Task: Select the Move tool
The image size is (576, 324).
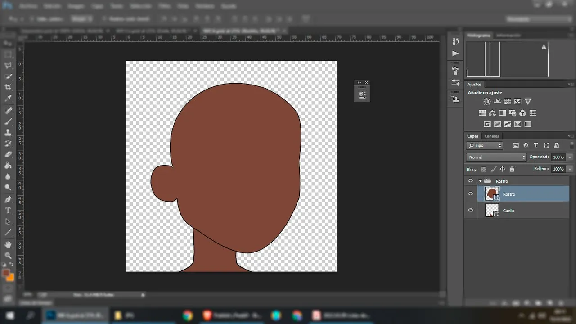Action: (x=8, y=43)
